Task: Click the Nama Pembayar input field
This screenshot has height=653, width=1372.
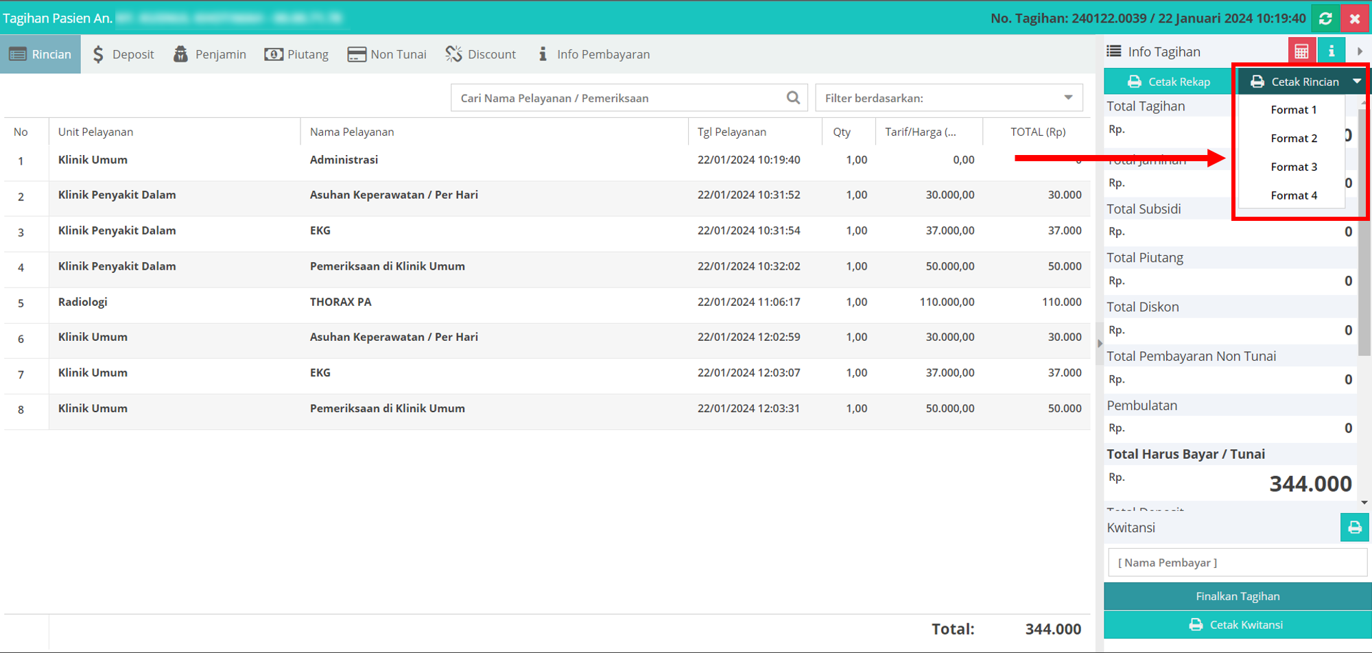Action: pos(1238,562)
